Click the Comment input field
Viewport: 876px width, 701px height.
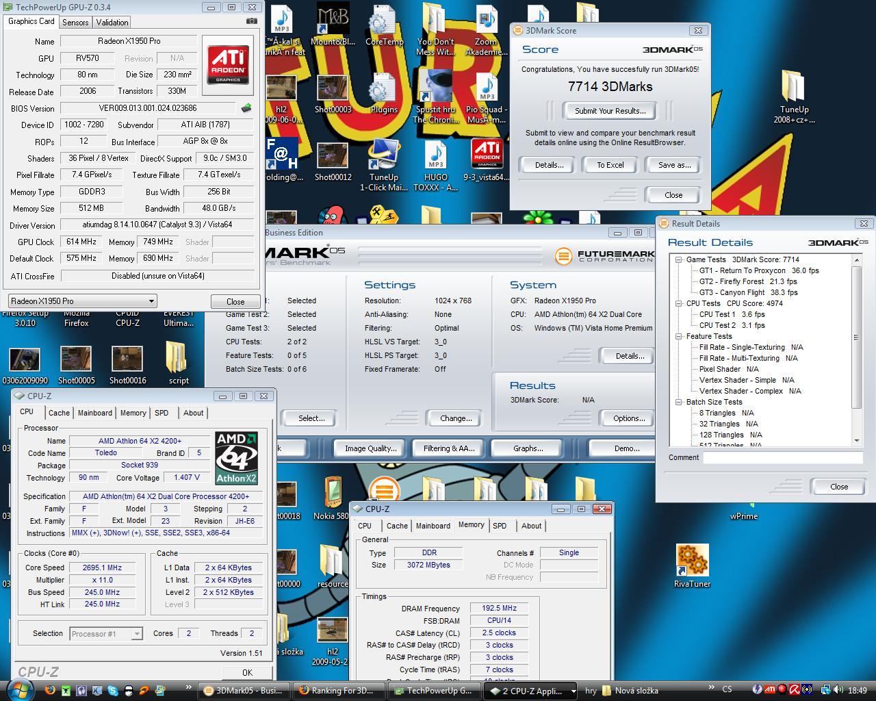point(783,457)
